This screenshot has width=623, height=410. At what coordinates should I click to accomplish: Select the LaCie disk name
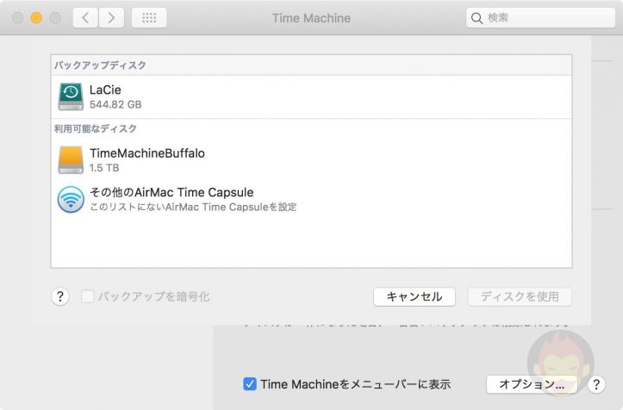pyautogui.click(x=105, y=90)
